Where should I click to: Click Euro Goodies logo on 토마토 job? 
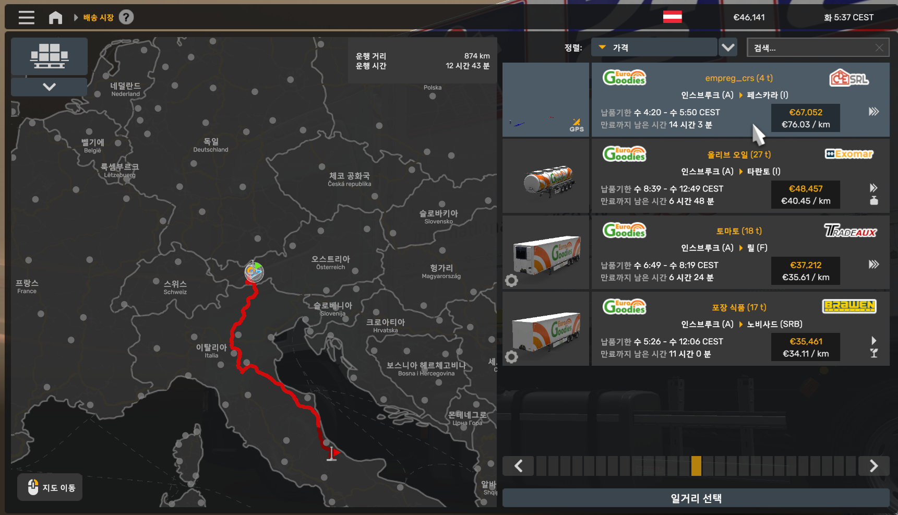click(x=625, y=230)
